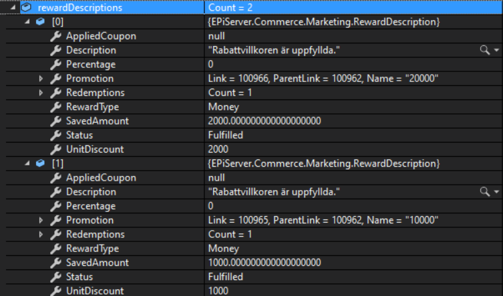
Task: Collapse the rewardDescriptions root node
Action: click(x=14, y=8)
